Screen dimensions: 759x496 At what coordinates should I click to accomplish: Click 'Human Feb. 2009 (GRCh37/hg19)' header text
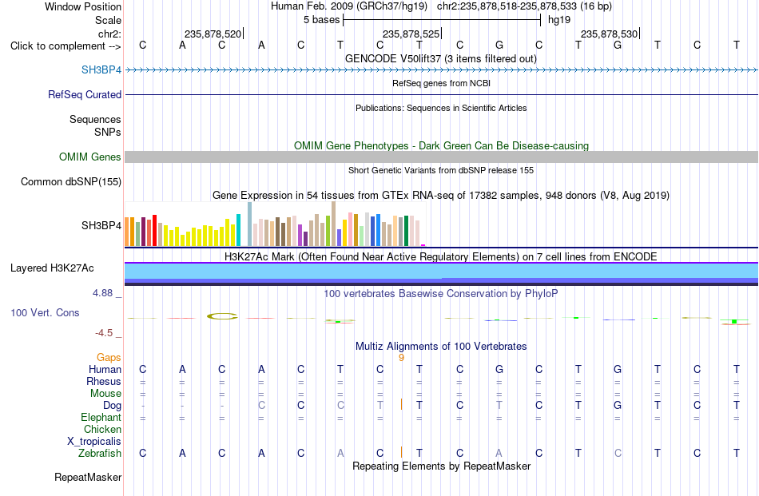(349, 6)
